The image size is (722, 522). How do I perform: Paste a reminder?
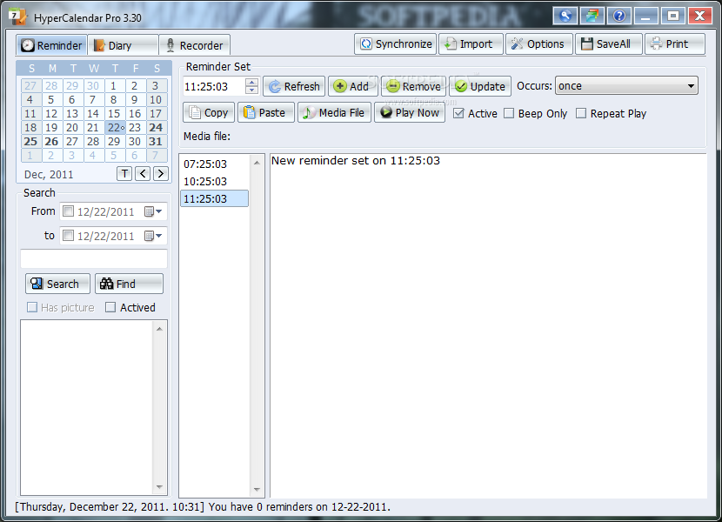265,112
